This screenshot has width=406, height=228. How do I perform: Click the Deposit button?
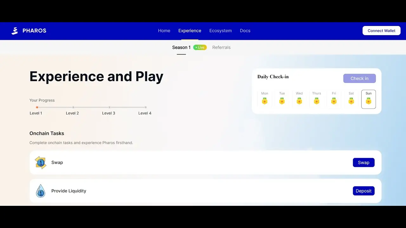point(363,191)
